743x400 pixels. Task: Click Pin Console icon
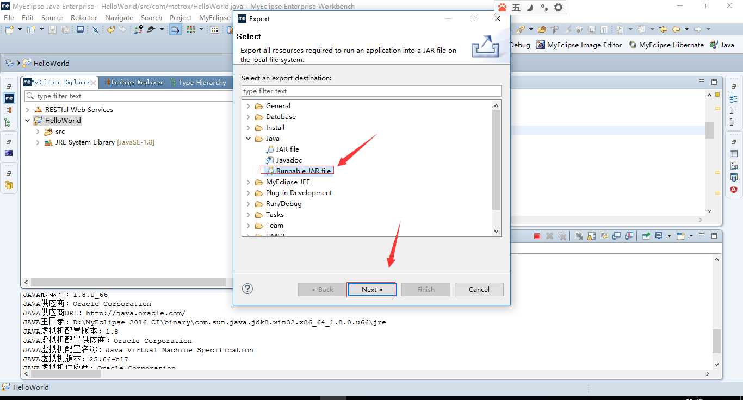646,236
